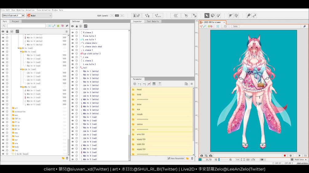This screenshot has height=173, width=309.
Task: Open the Window menu
Action: pyautogui.click(x=55, y=10)
